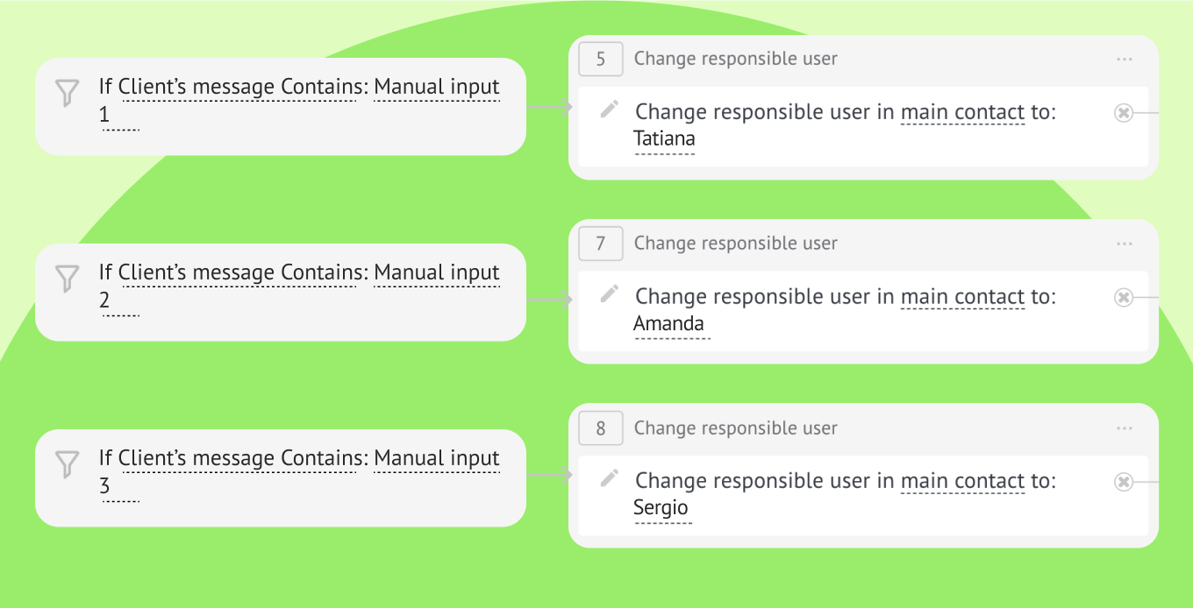Click the pencil edit icon in step 8
This screenshot has height=608, width=1193.
(610, 478)
